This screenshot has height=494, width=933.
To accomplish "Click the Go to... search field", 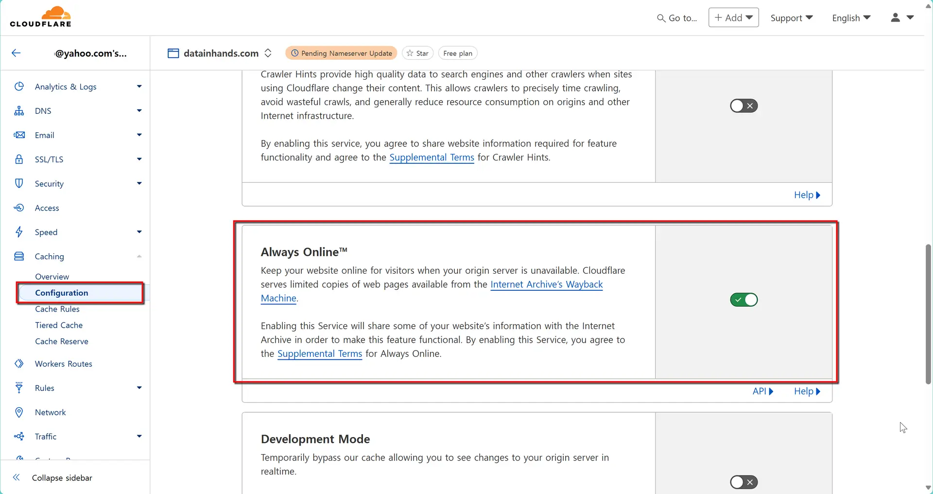I will point(676,18).
